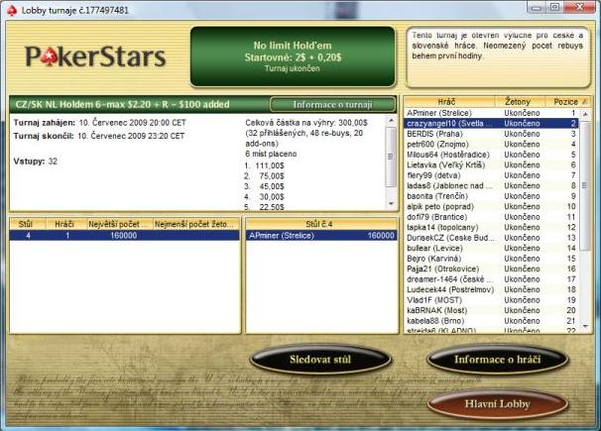Image resolution: width=601 pixels, height=431 pixels.
Task: Select DurisekCZ (Ceske Bud...) player row
Action: 491,238
